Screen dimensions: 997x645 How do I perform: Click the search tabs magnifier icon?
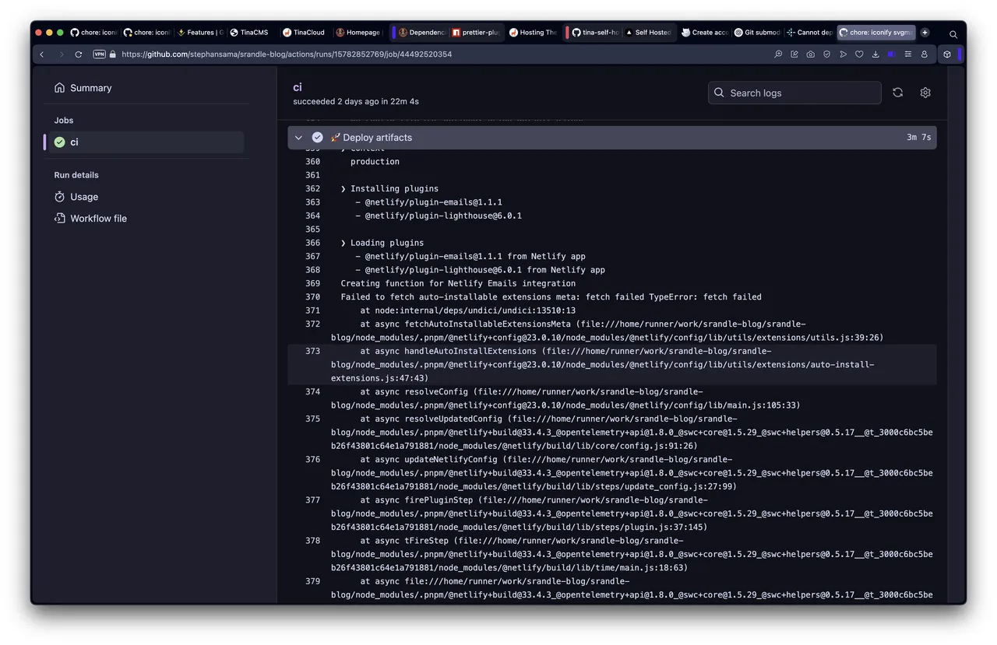coord(953,34)
